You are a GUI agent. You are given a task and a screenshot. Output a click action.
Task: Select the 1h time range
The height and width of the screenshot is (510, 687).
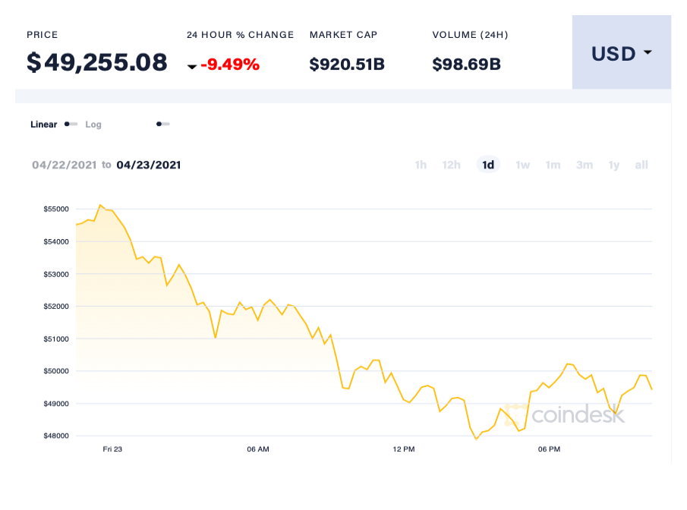(x=421, y=165)
